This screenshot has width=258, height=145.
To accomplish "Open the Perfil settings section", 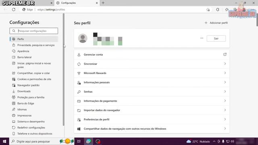I will coord(34,39).
